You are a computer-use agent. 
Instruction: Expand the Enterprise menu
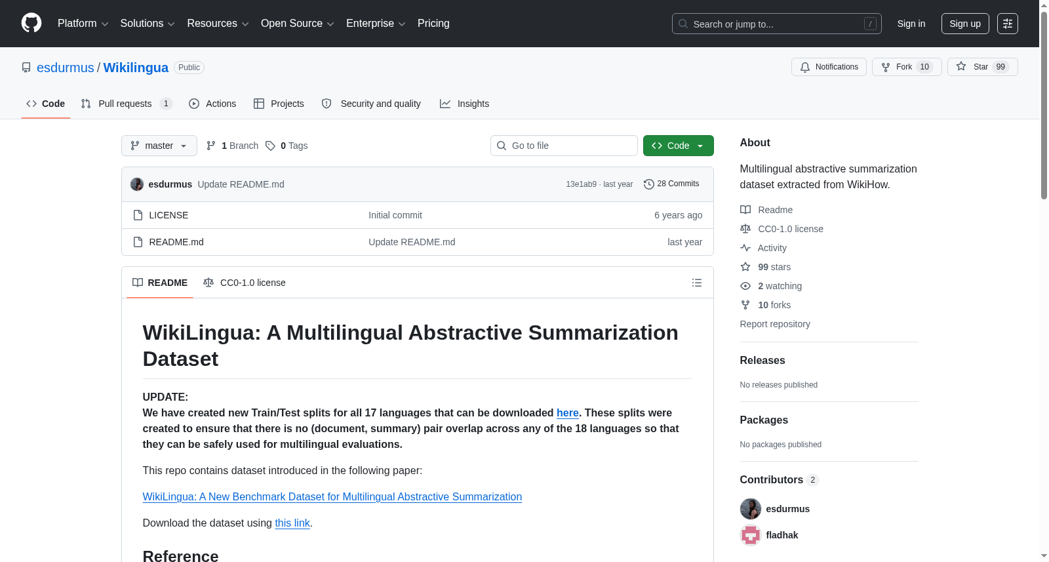coord(376,24)
